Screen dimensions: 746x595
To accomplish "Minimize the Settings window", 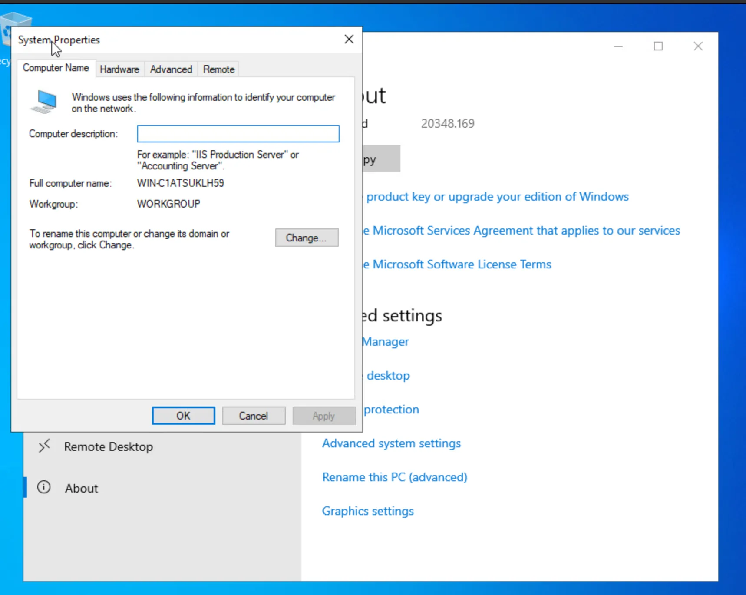I will [x=618, y=46].
